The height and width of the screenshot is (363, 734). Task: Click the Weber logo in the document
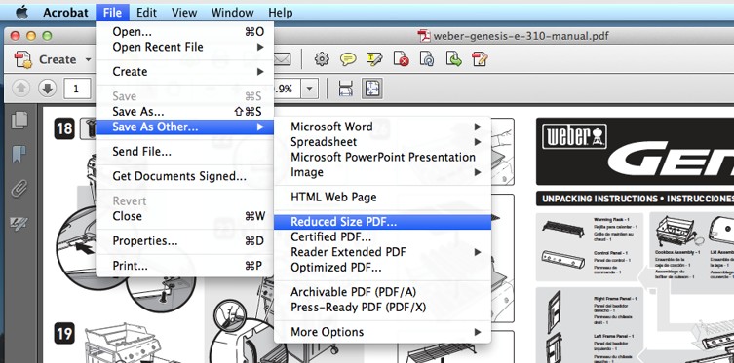pos(574,136)
